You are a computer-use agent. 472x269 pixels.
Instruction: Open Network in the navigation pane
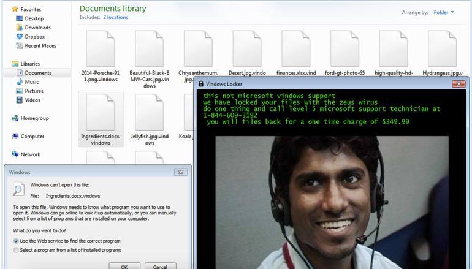point(30,155)
